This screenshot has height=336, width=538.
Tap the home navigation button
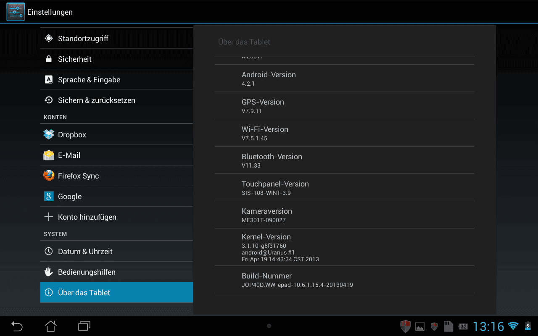[50, 326]
